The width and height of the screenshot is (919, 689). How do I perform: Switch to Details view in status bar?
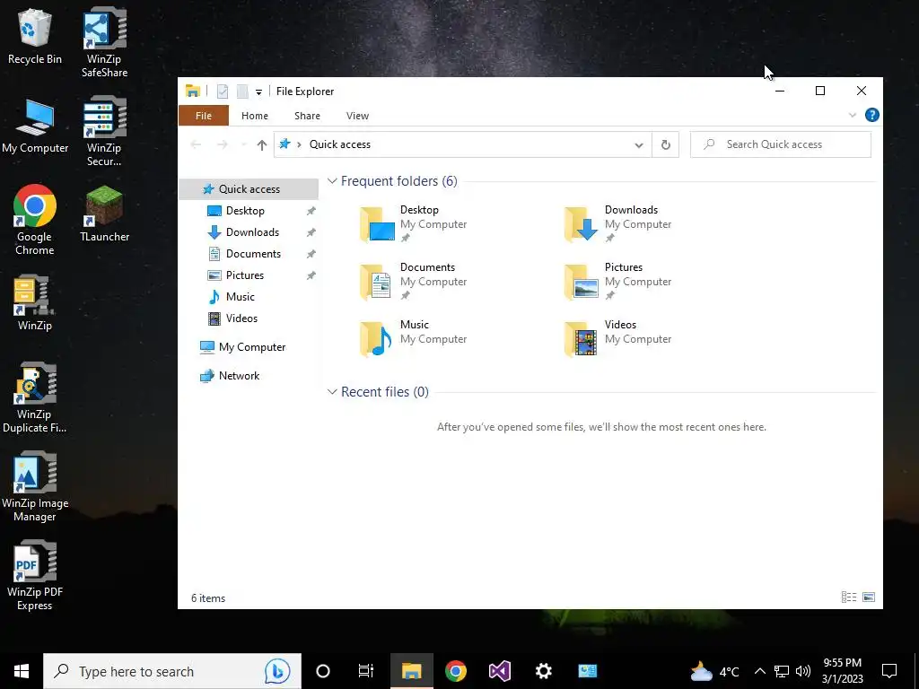point(849,597)
